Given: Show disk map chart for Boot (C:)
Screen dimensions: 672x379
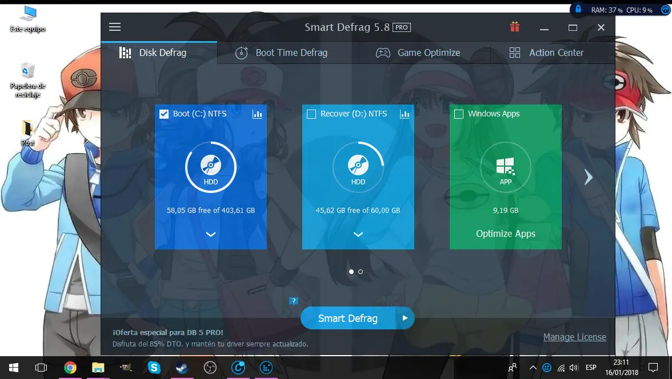Looking at the screenshot, I should [x=257, y=114].
